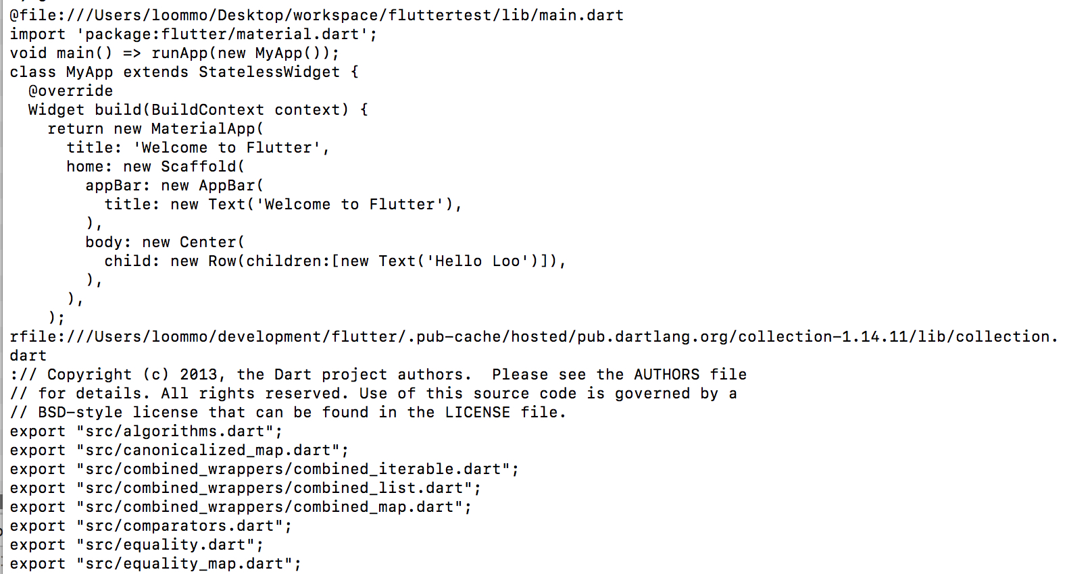Click the Copyright (c) 2013 comment line
1092x574 pixels.
[378, 375]
